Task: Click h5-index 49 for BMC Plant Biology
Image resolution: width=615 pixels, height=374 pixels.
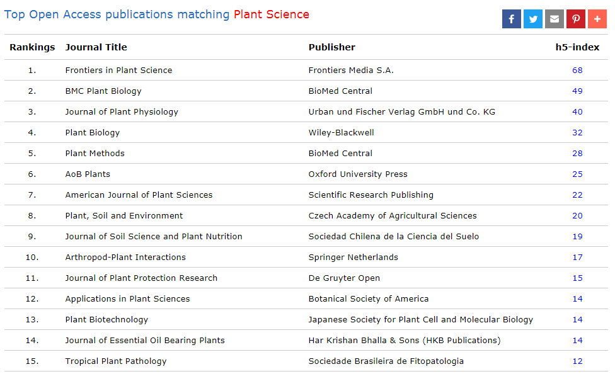Action: [x=577, y=91]
